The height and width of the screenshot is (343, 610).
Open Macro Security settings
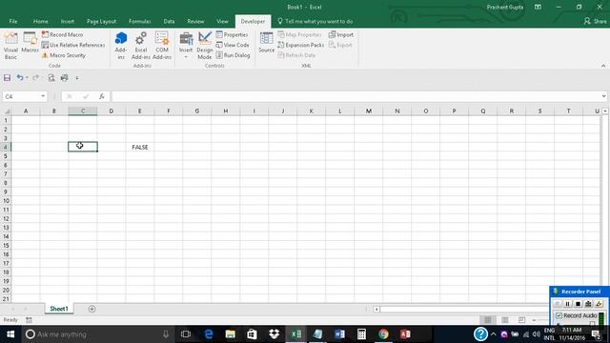click(64, 55)
